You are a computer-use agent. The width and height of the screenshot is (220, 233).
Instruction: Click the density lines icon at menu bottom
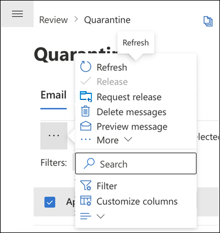pyautogui.click(x=86, y=216)
